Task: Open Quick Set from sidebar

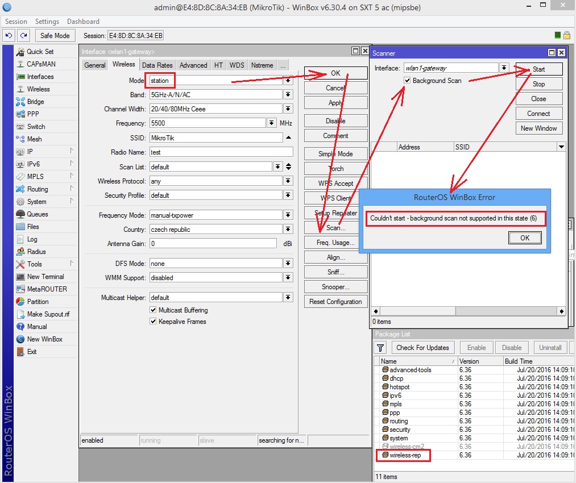Action: coord(40,52)
